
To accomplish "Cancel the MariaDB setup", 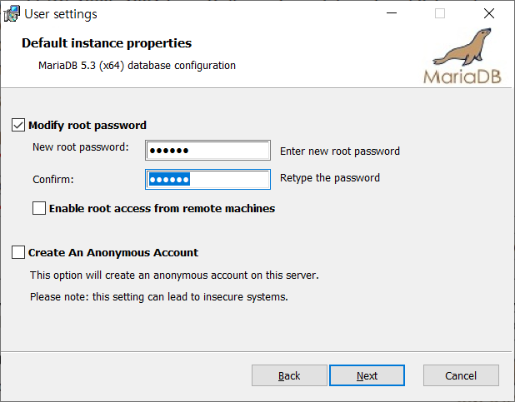I will point(461,375).
